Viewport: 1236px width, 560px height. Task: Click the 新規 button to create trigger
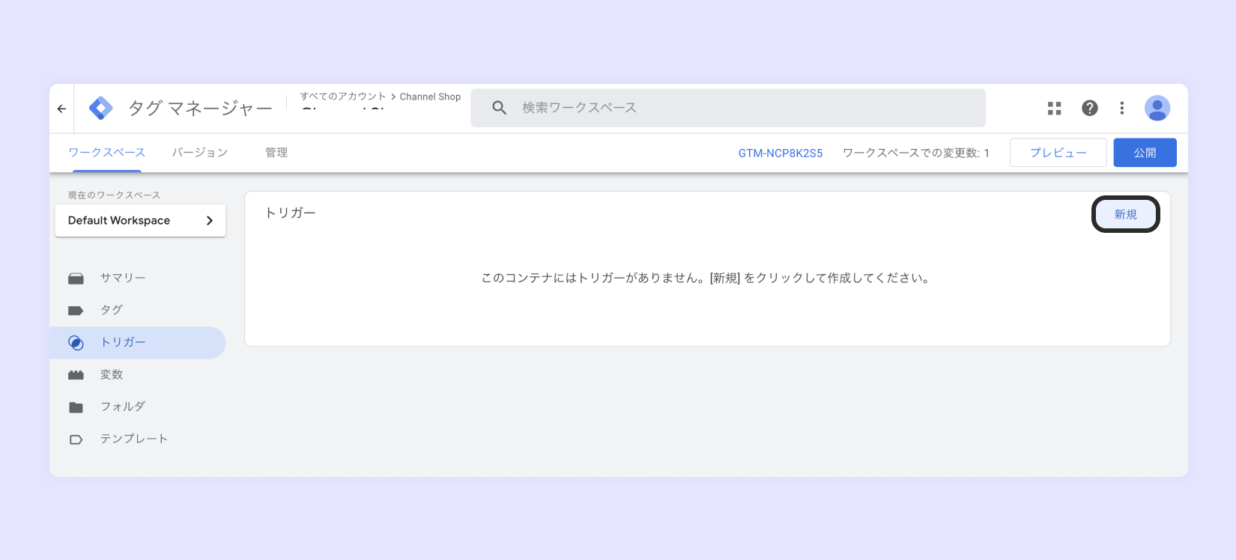(1126, 214)
